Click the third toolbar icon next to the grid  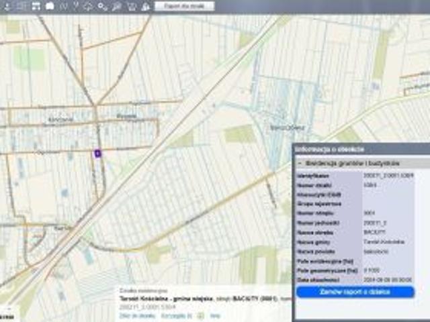pos(36,6)
